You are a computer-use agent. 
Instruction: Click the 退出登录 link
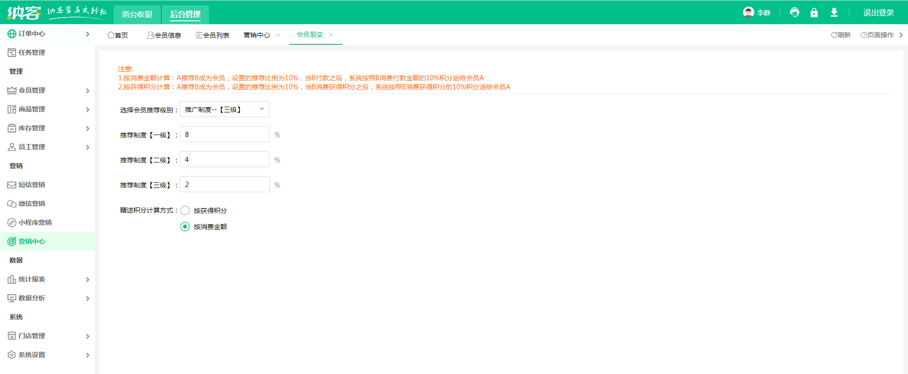pos(879,13)
